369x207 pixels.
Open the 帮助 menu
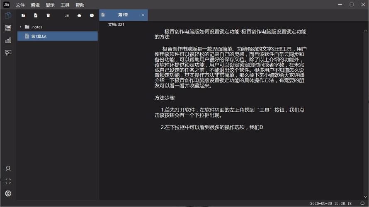pyautogui.click(x=80, y=5)
